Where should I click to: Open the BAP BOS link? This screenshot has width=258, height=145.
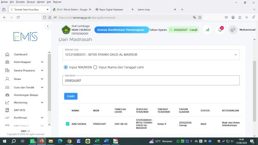tap(20, 110)
